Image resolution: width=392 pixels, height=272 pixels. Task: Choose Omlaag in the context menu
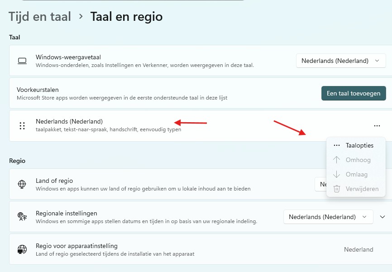356,174
